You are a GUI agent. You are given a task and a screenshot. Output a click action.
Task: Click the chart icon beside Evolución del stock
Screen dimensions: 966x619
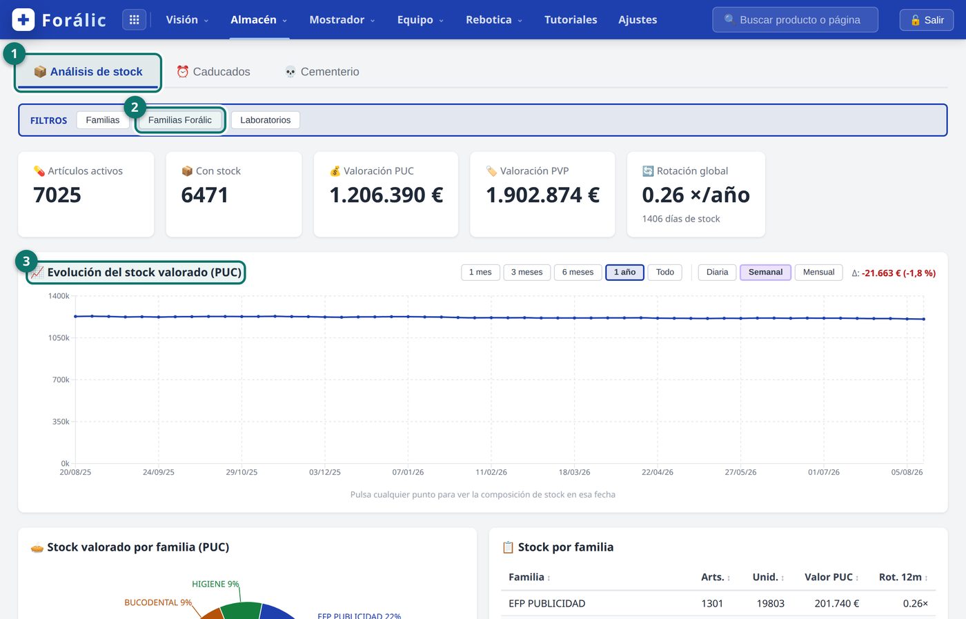coord(37,273)
